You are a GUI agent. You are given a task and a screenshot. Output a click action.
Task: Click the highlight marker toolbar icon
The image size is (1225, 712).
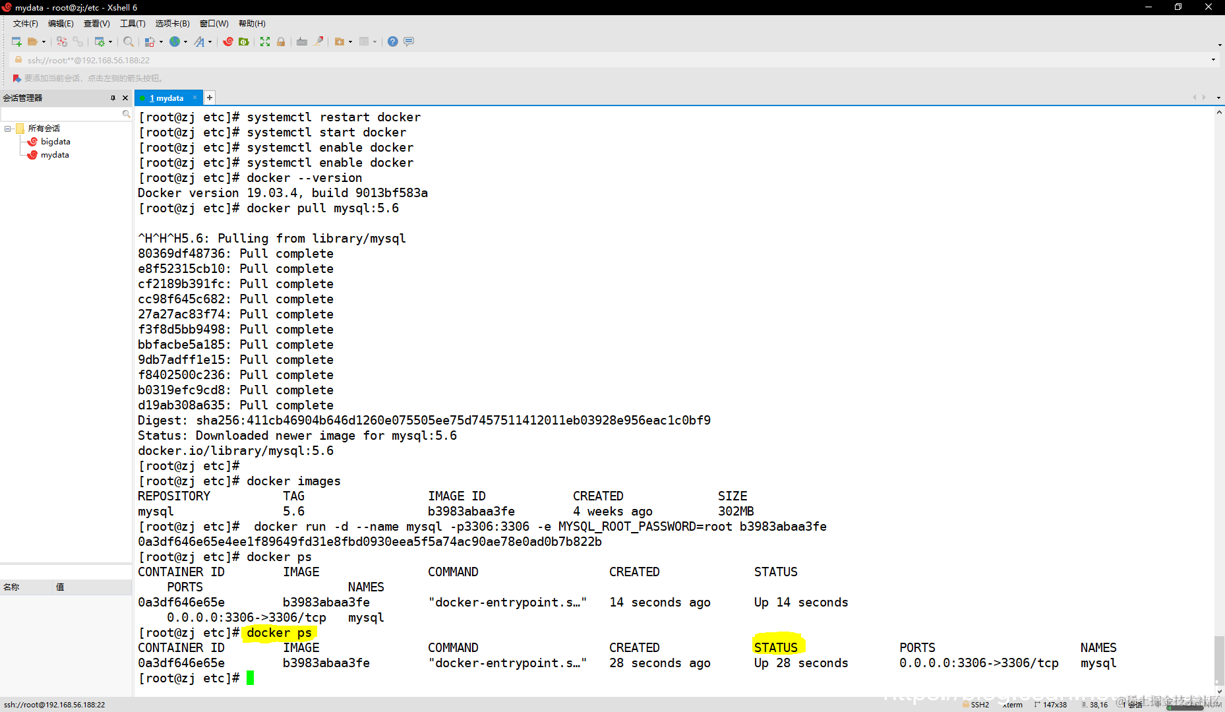318,42
